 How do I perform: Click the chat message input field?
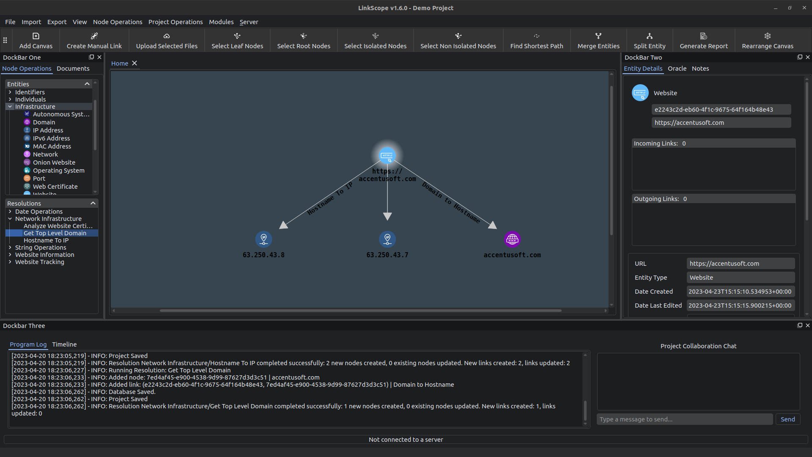coord(684,419)
